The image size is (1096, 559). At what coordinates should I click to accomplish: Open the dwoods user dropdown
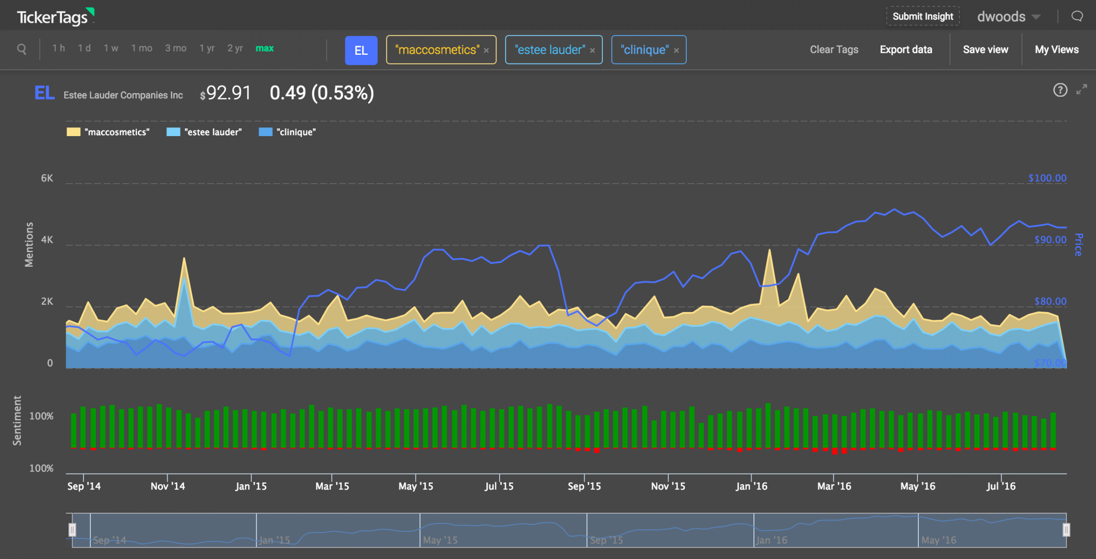click(1008, 16)
